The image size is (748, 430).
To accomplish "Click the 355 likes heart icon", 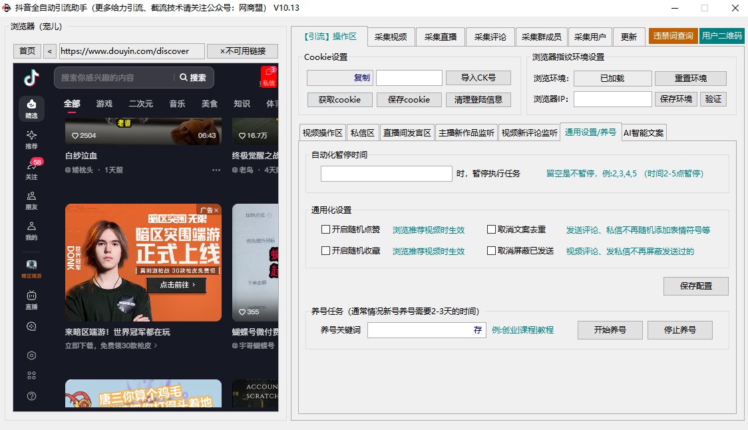I will coord(242,312).
